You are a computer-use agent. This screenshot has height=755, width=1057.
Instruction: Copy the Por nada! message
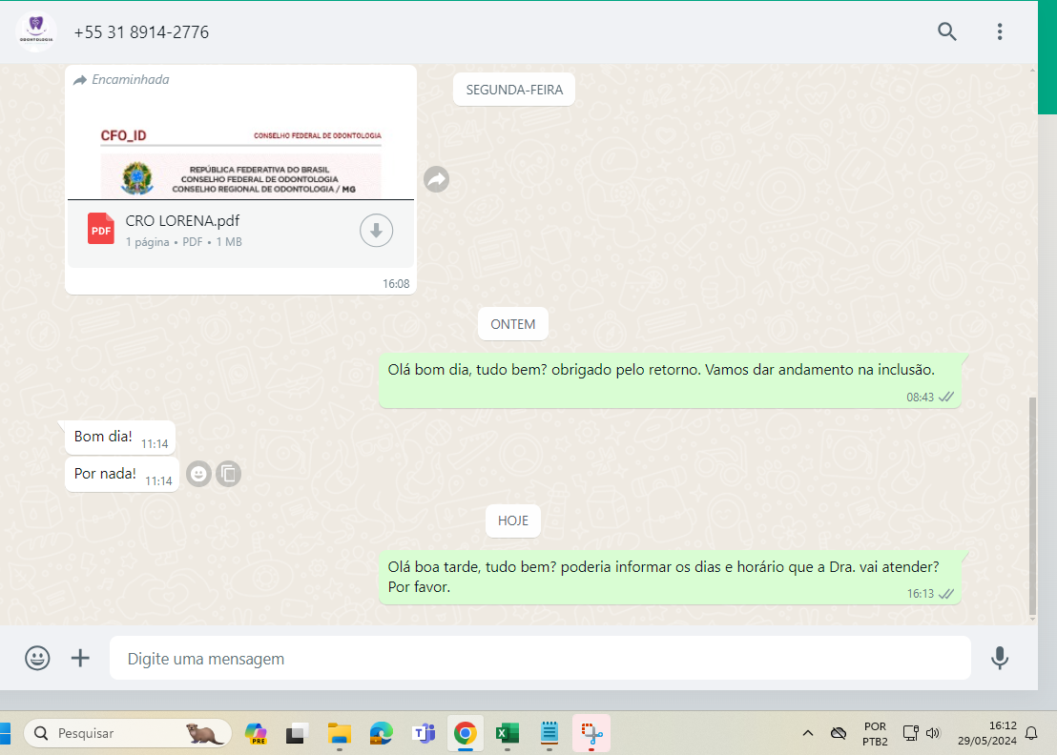pos(229,474)
